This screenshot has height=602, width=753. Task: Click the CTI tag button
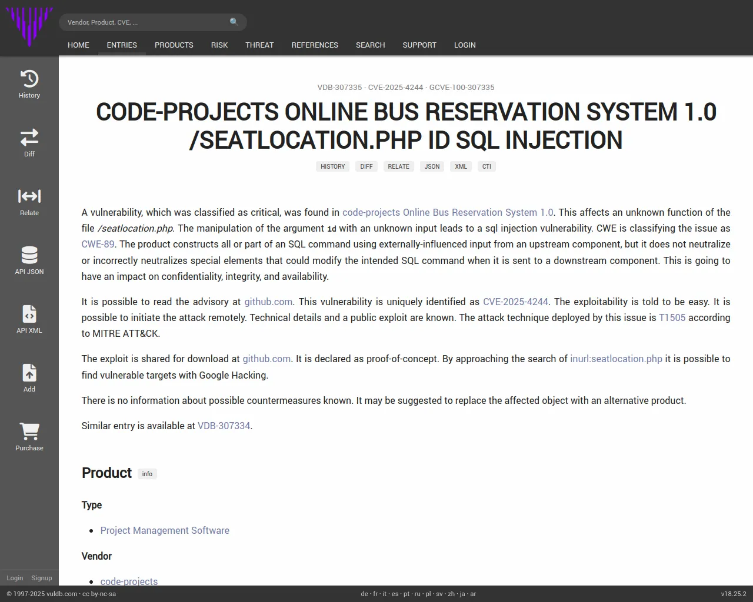(x=487, y=166)
